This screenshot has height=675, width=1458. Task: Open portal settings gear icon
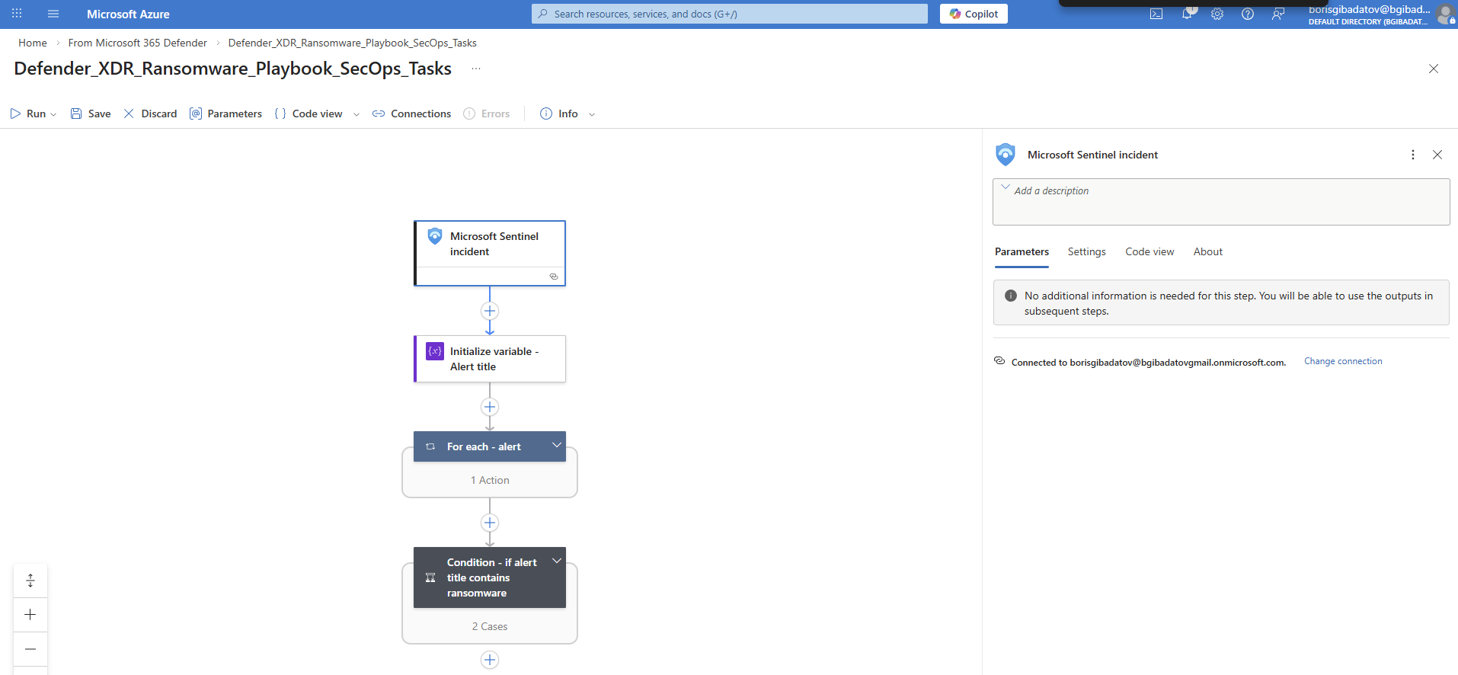tap(1217, 14)
